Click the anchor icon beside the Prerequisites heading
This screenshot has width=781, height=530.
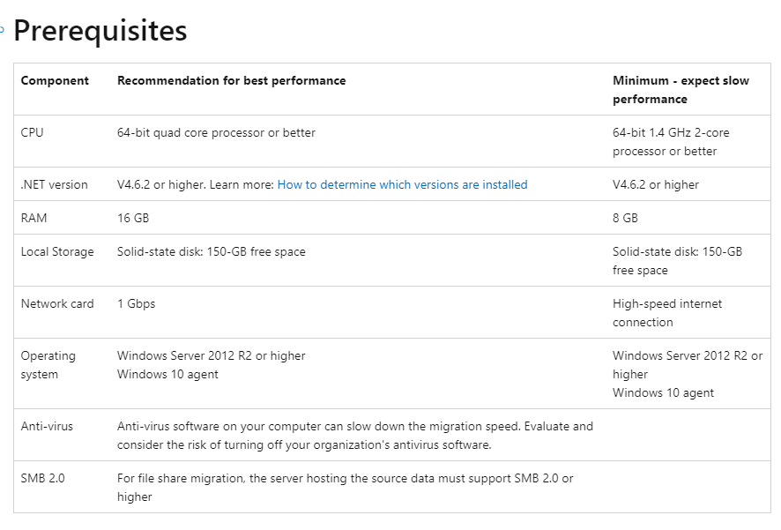pos(3,30)
